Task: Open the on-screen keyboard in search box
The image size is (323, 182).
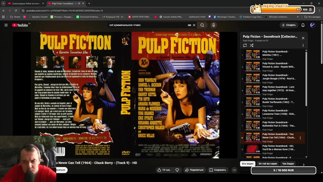Action: 190,25
